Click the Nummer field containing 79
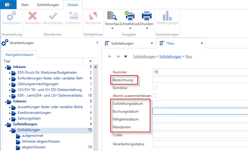The image size is (248, 151). pyautogui.click(x=200, y=72)
